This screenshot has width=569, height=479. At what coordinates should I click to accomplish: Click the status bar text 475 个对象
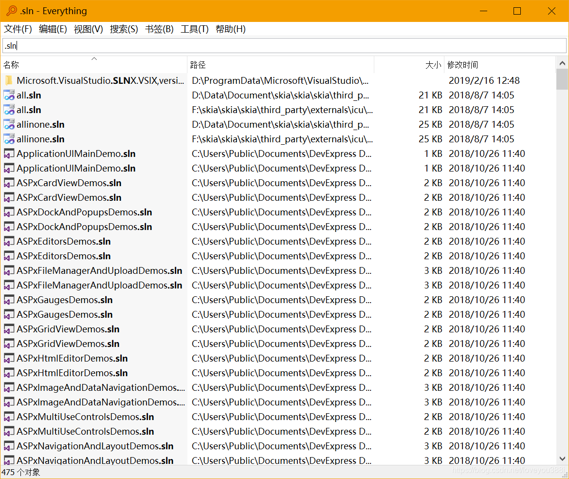[20, 472]
